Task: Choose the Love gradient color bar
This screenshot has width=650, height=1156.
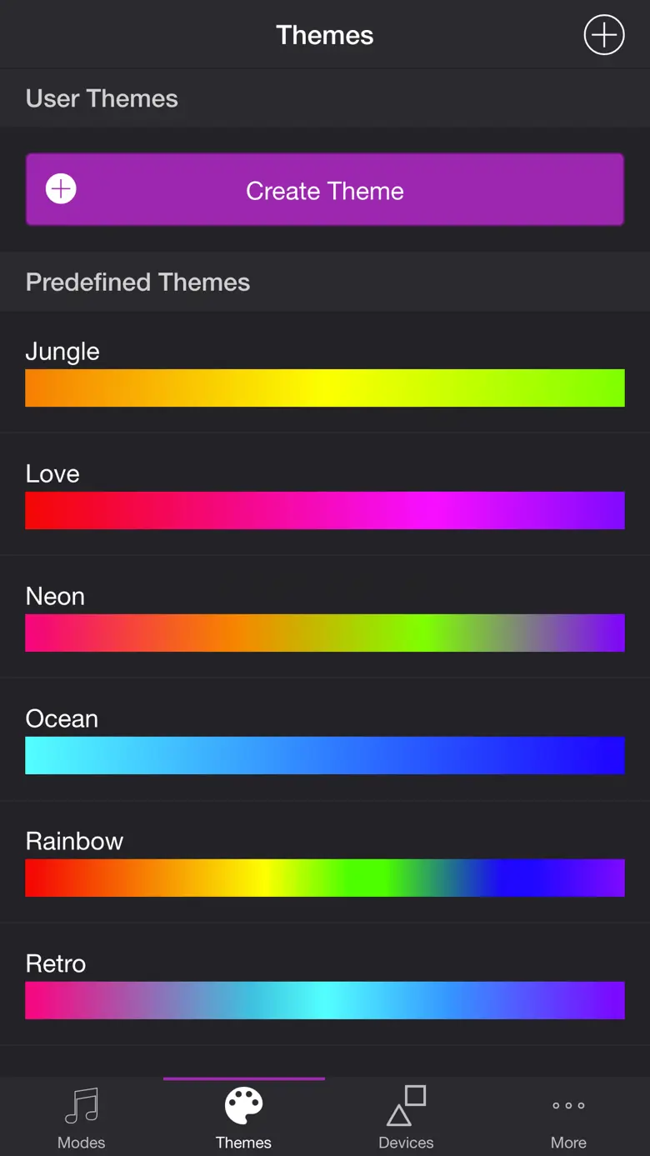Action: pyautogui.click(x=325, y=510)
